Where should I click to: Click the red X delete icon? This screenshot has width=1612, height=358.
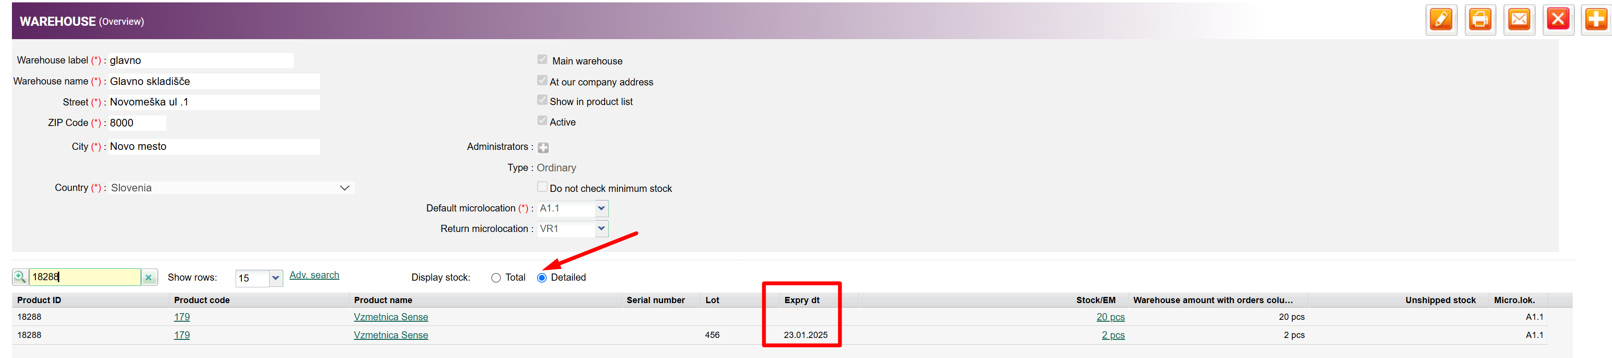click(1558, 20)
